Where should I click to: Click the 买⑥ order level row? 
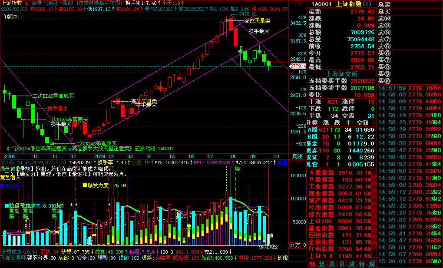pos(410,53)
